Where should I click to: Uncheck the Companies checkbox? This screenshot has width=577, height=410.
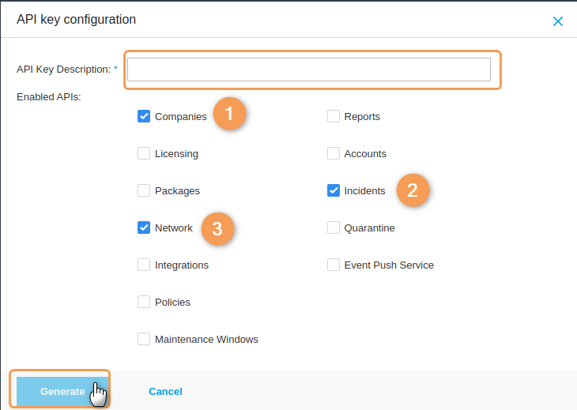[x=144, y=116]
